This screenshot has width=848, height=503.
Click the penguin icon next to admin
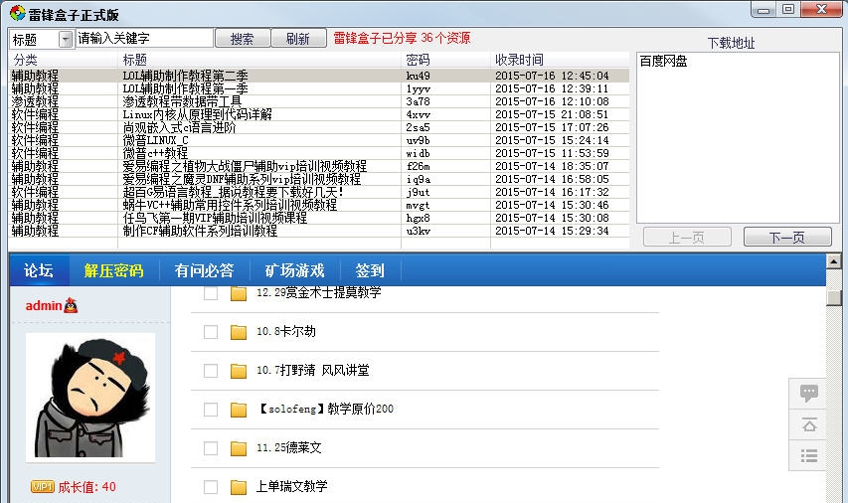71,305
